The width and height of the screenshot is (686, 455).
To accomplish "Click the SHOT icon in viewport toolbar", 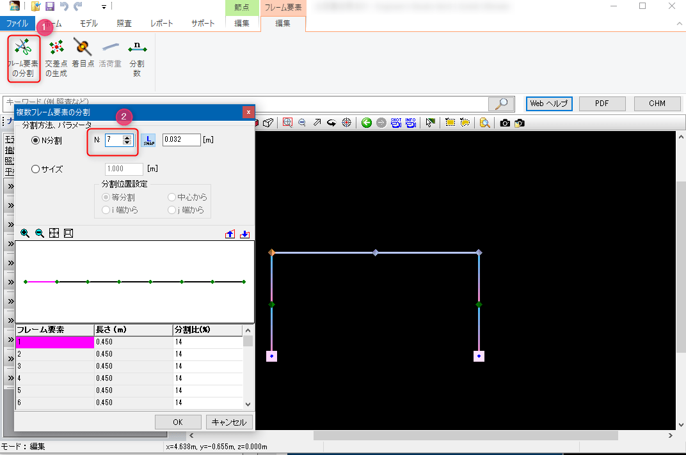I will pos(396,123).
